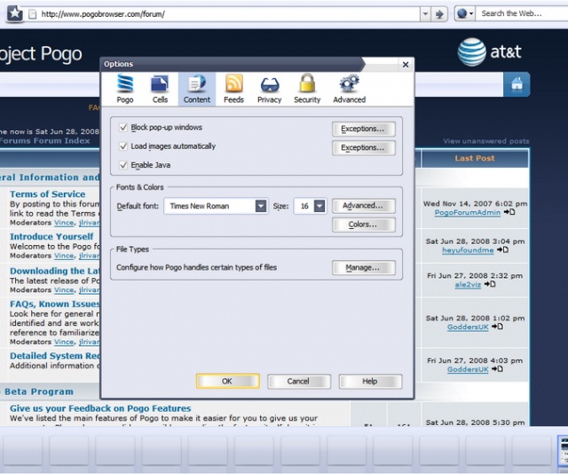View latest post icon beside PogoForumAdmin

509,212
